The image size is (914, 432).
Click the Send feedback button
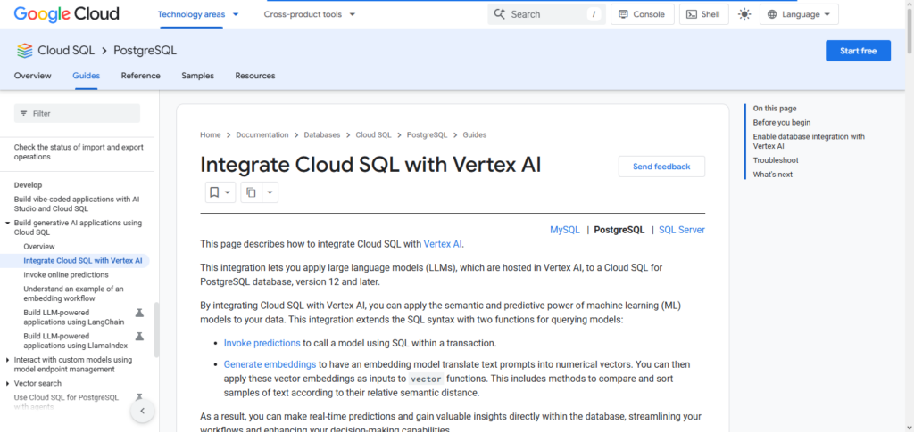click(661, 167)
